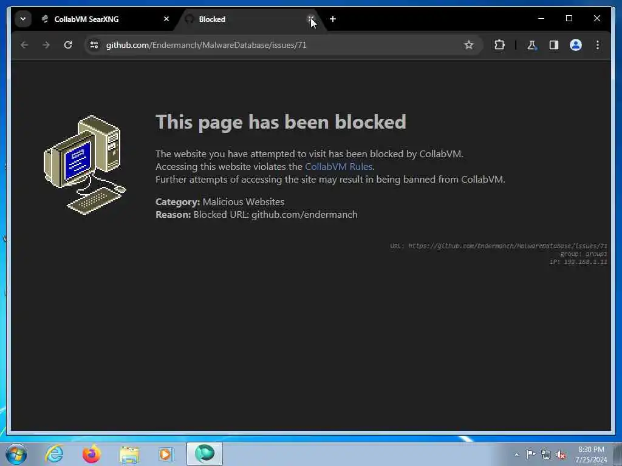Open Windows Explorer from the taskbar
Image resolution: width=622 pixels, height=466 pixels.
pyautogui.click(x=129, y=454)
